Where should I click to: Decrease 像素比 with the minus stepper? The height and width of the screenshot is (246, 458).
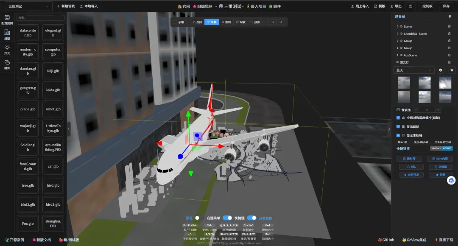pyautogui.click(x=415, y=110)
